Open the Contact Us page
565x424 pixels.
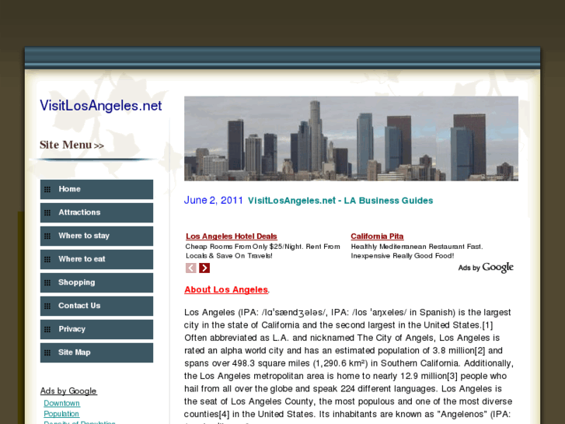pos(96,306)
